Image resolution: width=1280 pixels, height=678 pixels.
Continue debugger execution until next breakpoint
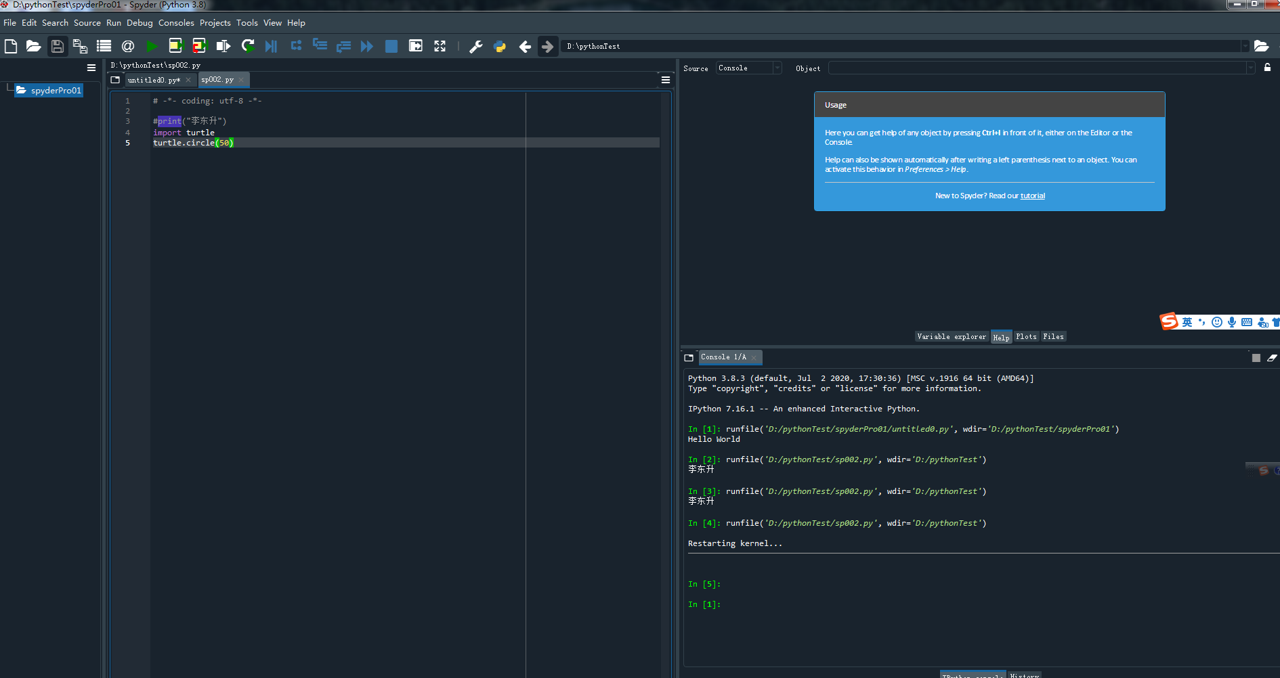click(367, 46)
